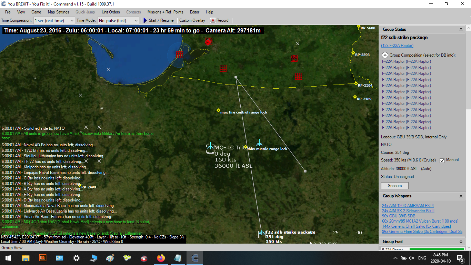Select the MQ-4C Triton unit icon on the map
Image resolution: width=471 pixels, height=265 pixels.
pyautogui.click(x=210, y=148)
